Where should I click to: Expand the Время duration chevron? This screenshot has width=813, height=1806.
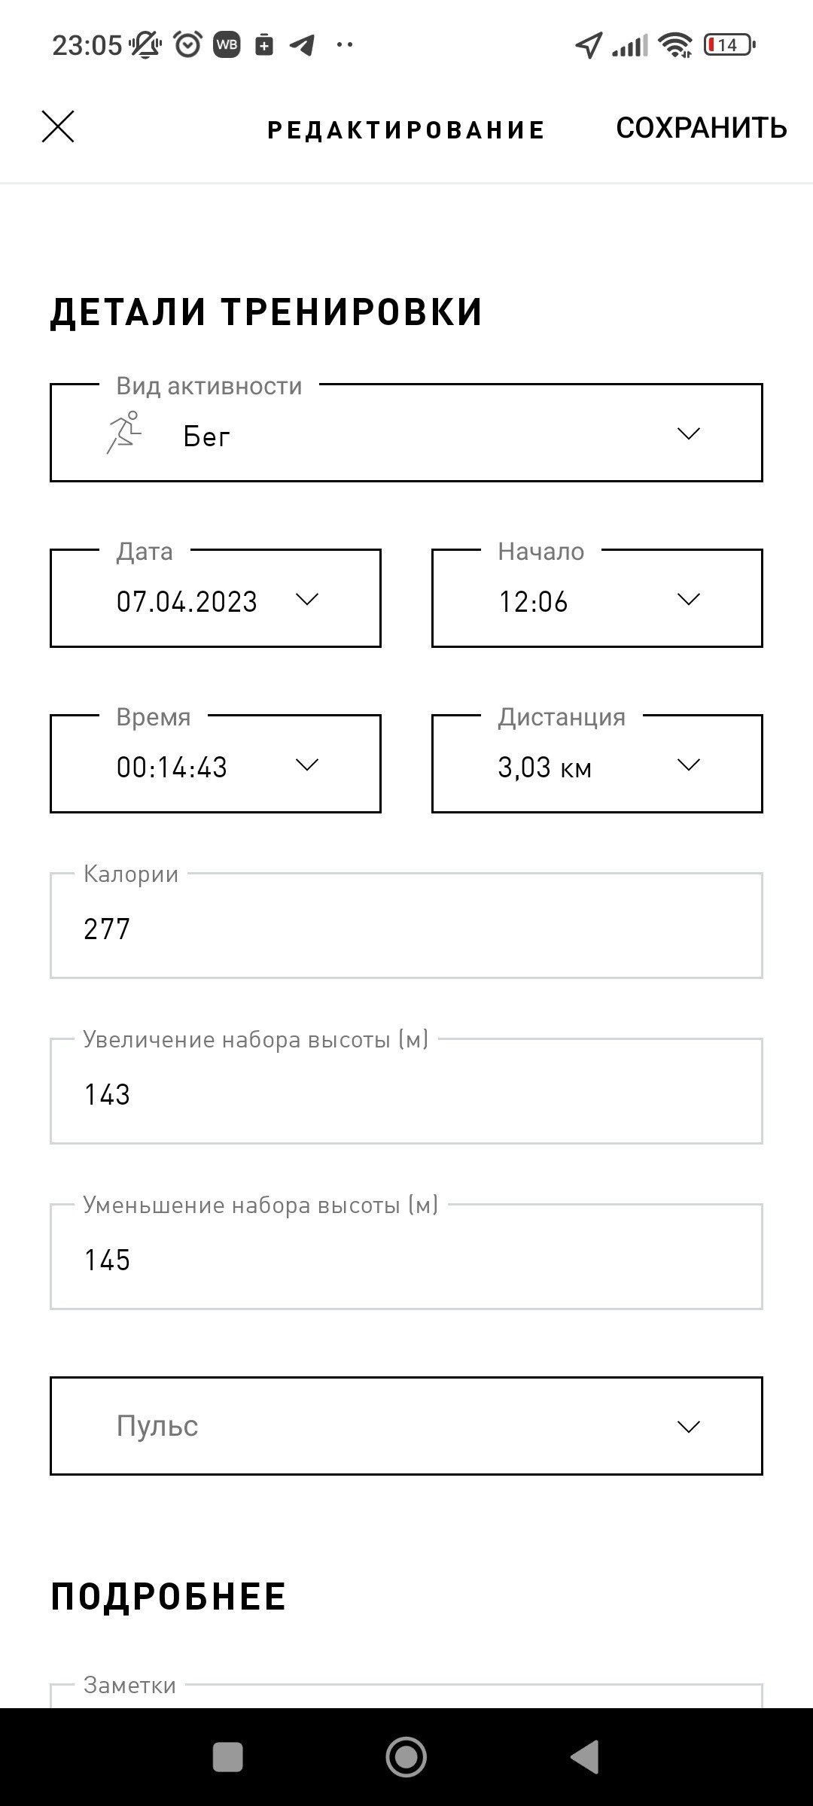point(307,765)
